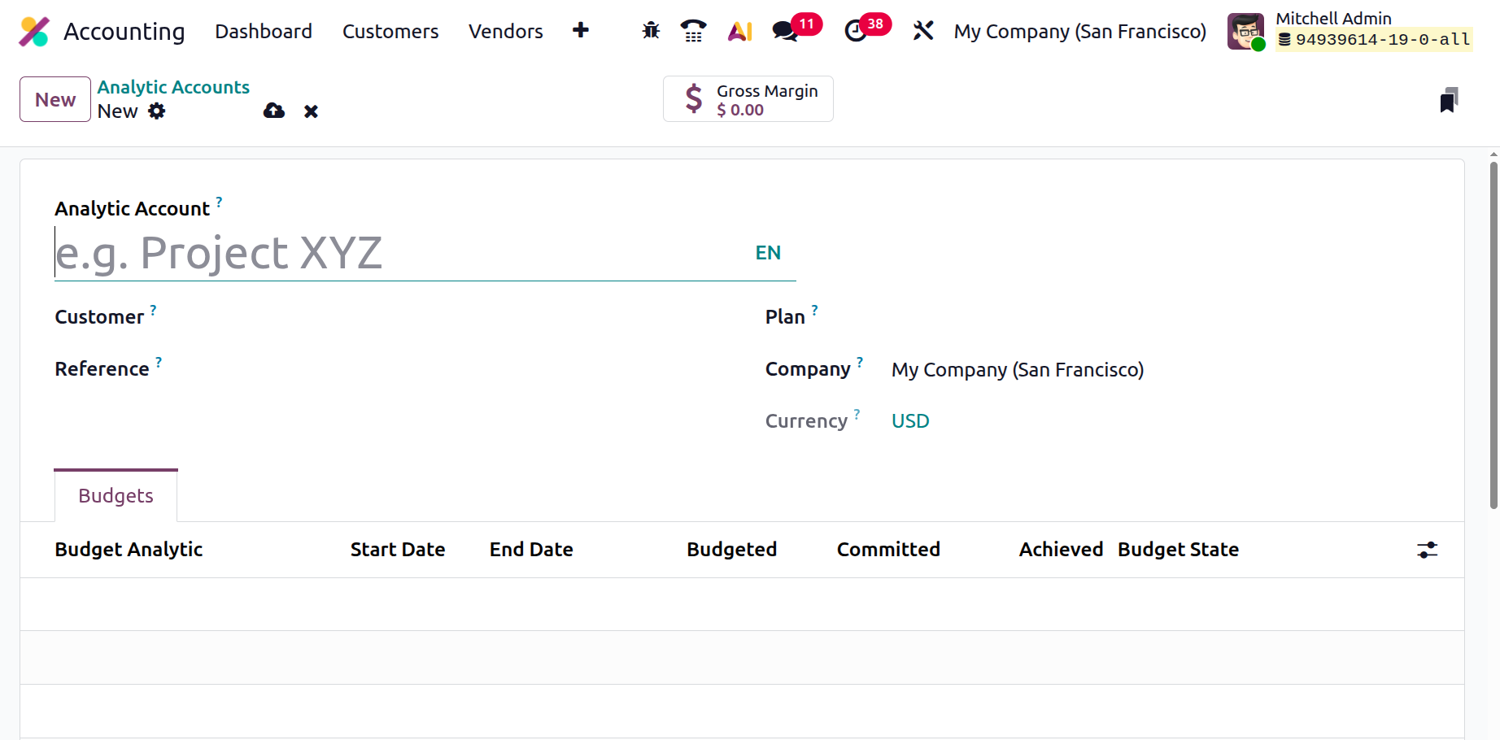Switch company via My Company (San Francisco)
Viewport: 1500px width, 740px height.
point(1079,31)
